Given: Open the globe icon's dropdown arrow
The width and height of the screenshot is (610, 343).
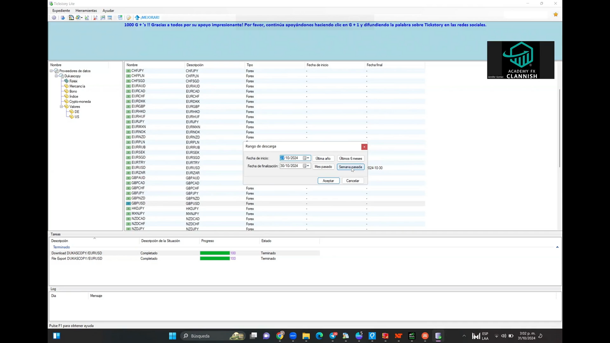Looking at the screenshot, I should click(x=81, y=18).
